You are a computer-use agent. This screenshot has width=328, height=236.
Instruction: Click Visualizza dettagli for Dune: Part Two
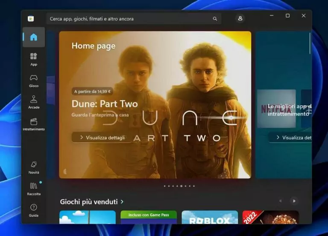pyautogui.click(x=102, y=138)
